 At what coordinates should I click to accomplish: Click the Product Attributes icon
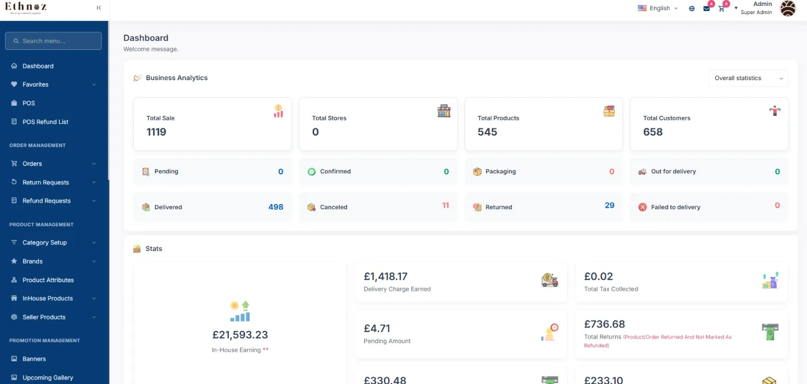coord(14,280)
